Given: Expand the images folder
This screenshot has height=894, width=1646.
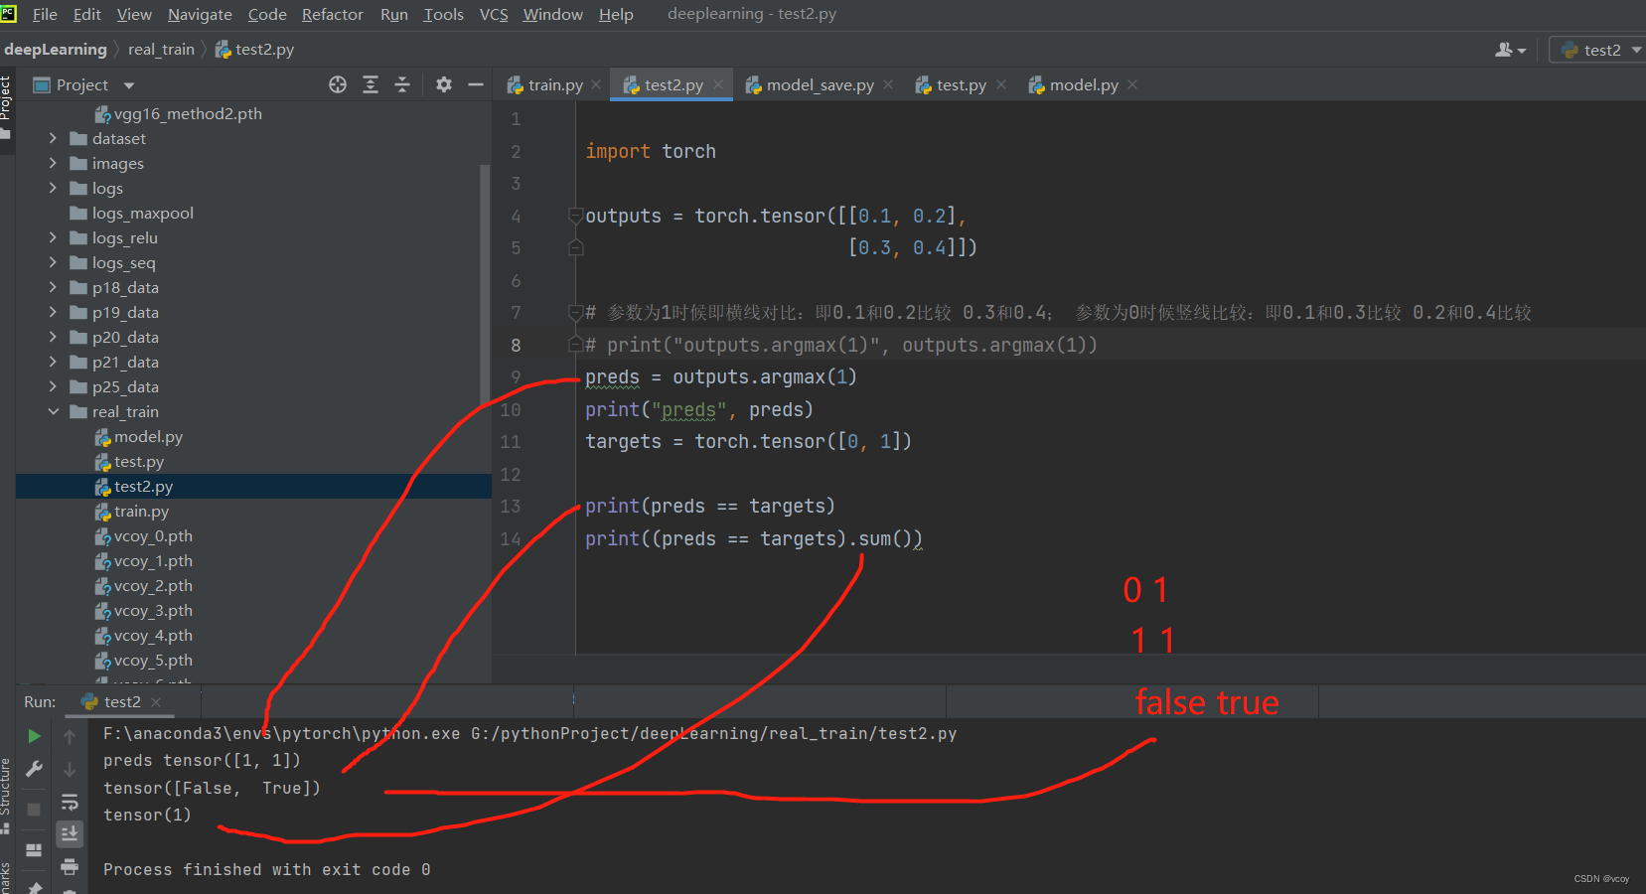Looking at the screenshot, I should pos(54,163).
